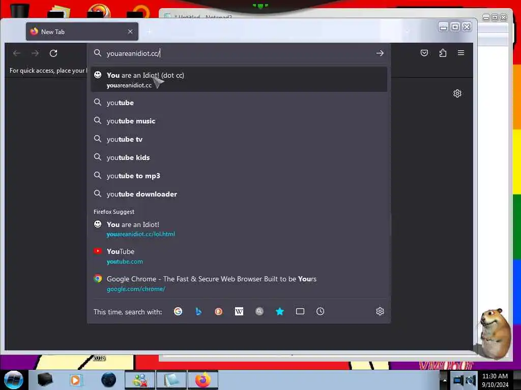Viewport: 521px width, 390px height.
Task: Select the gray magnifier search engine icon
Action: coord(259,311)
